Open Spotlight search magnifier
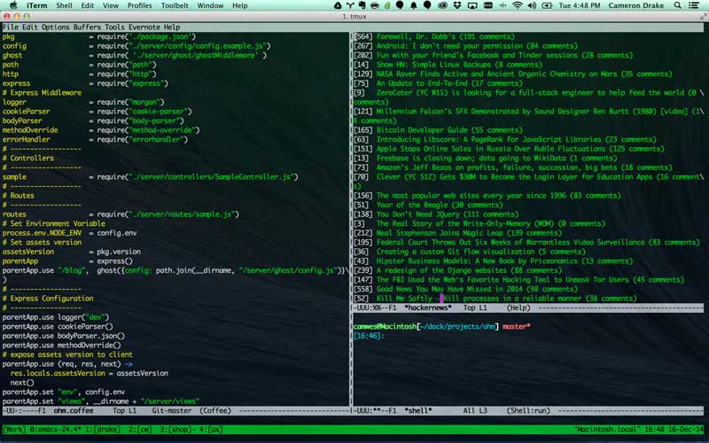 click(677, 5)
